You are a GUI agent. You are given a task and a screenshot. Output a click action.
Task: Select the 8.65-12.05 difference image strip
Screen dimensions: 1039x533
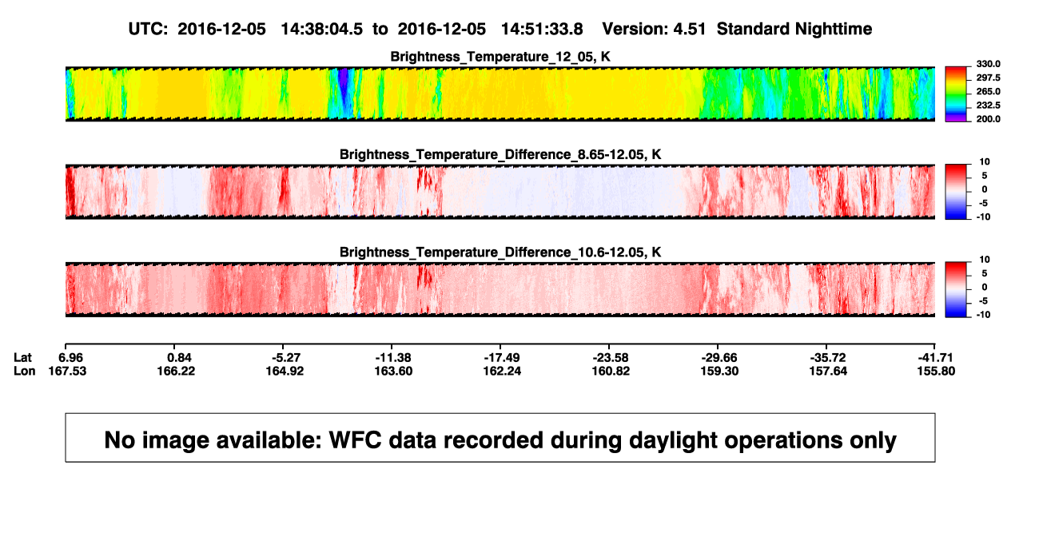point(500,191)
